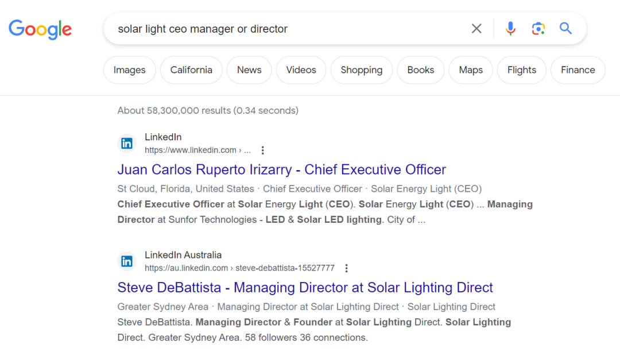Open Juan Carlos Ruperto Irizarry result link
The width and height of the screenshot is (620, 351).
281,170
